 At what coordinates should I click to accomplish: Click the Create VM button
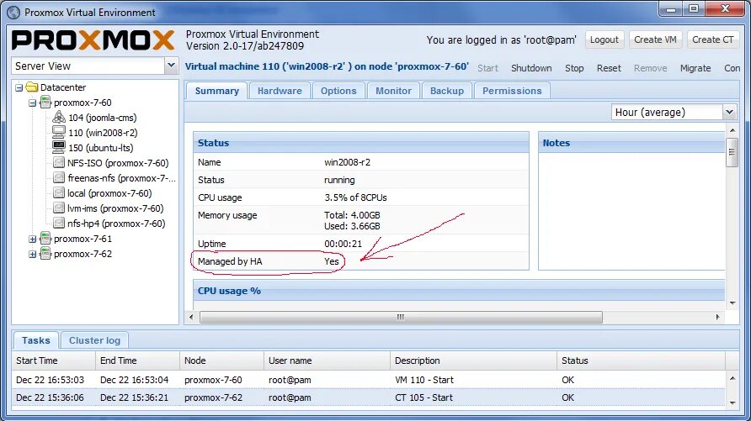pyautogui.click(x=655, y=39)
